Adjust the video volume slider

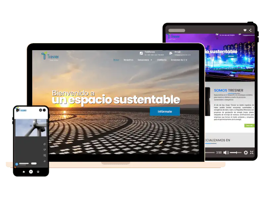pyautogui.click(x=236, y=152)
